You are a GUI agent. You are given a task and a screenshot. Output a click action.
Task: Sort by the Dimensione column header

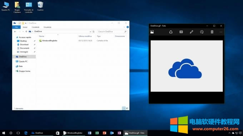point(120,36)
